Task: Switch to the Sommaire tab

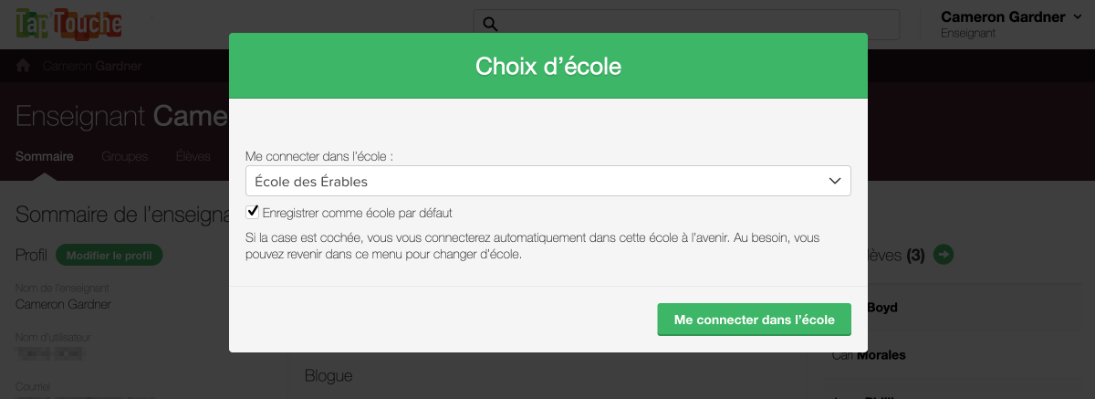Action: [x=45, y=156]
